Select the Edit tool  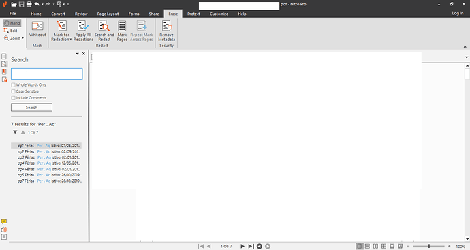[10, 31]
